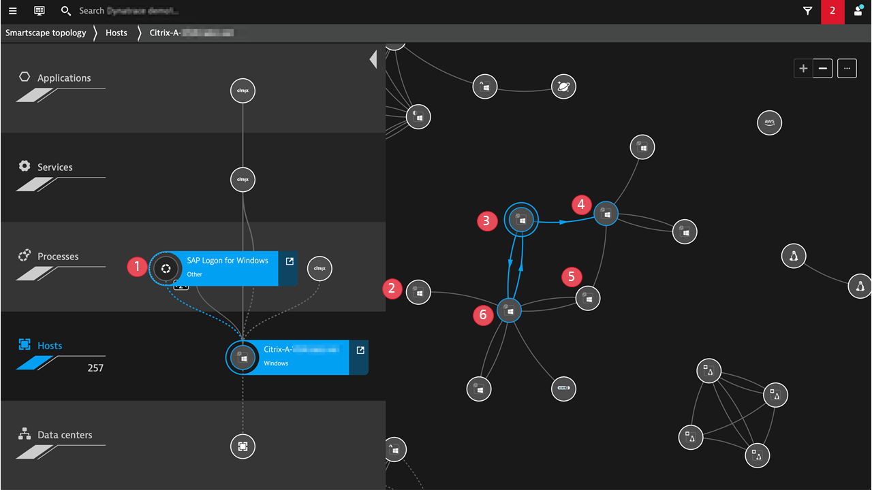Screen dimensions: 872x490
Task: Select the Citrix-A host breadcrumb
Action: [191, 33]
